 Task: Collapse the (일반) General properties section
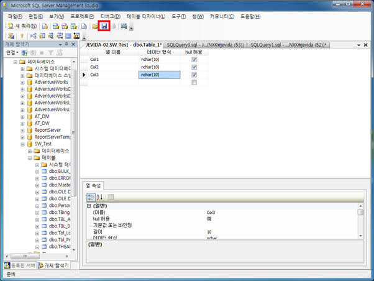[89, 206]
